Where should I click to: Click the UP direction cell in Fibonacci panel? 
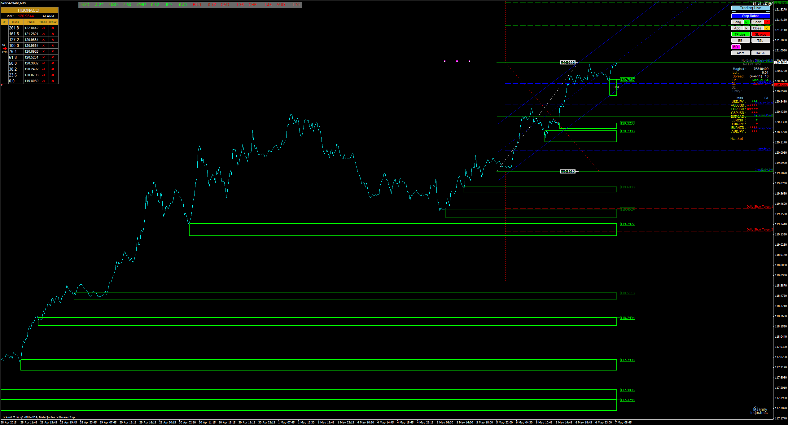[x=4, y=22]
